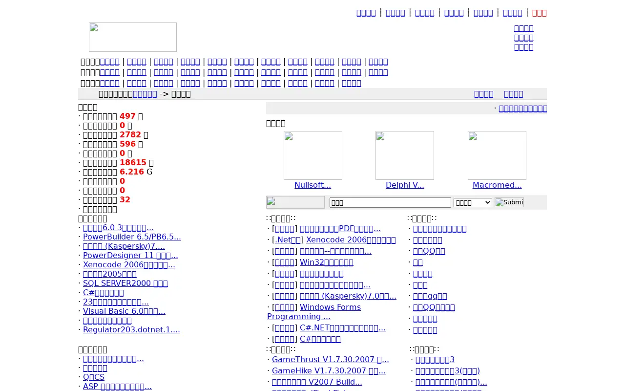Click the red value 6.216 G
This screenshot has height=391, width=625.
pyautogui.click(x=132, y=172)
